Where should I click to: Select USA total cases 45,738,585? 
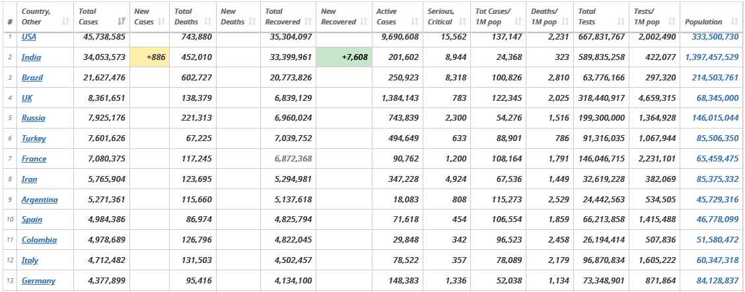pyautogui.click(x=104, y=37)
